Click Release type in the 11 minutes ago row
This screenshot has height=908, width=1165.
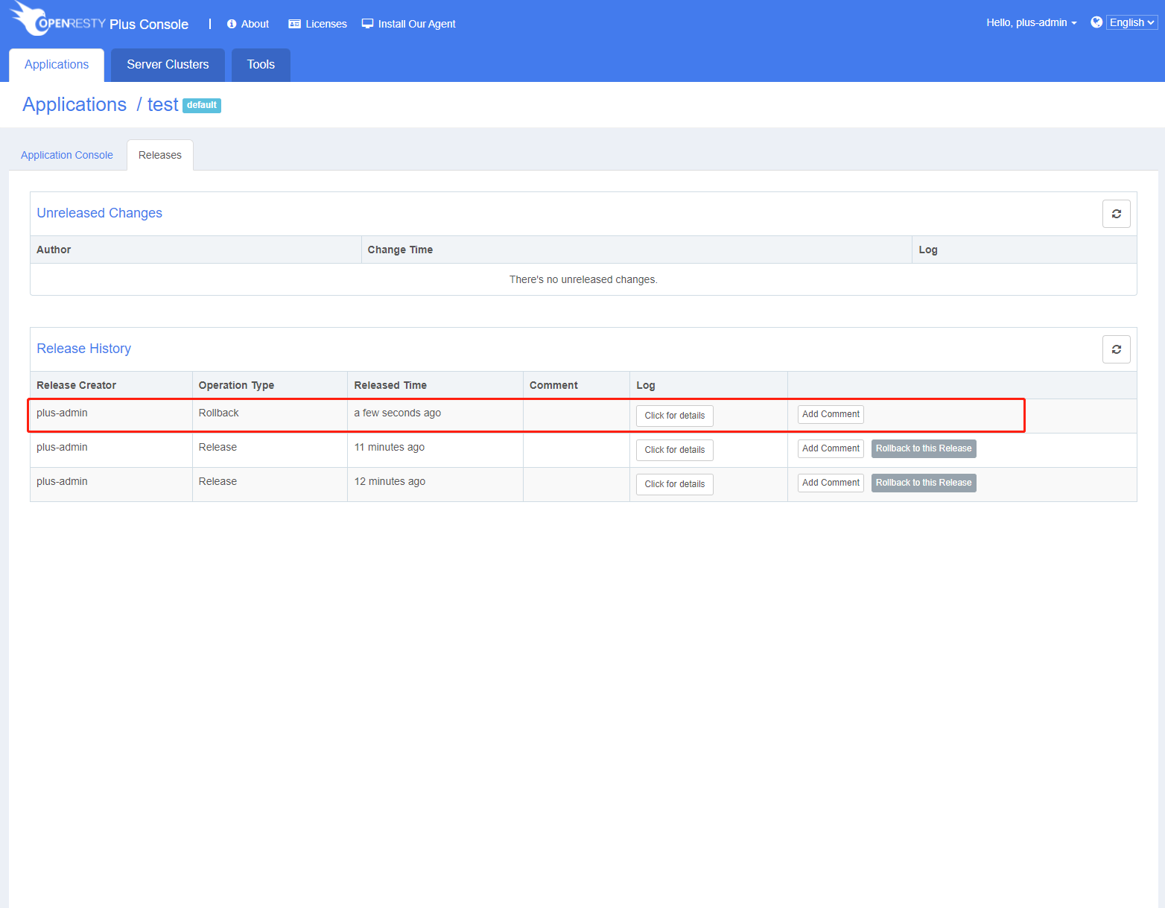pyautogui.click(x=218, y=447)
